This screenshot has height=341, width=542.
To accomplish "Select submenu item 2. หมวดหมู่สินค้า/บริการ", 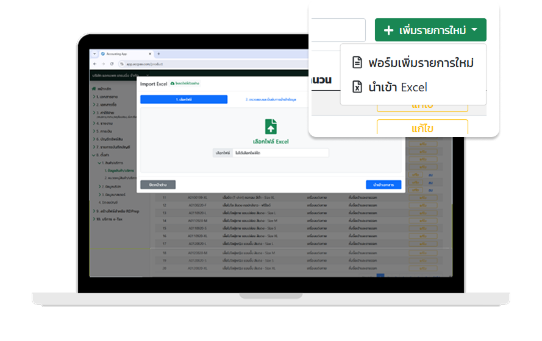I will [x=120, y=178].
